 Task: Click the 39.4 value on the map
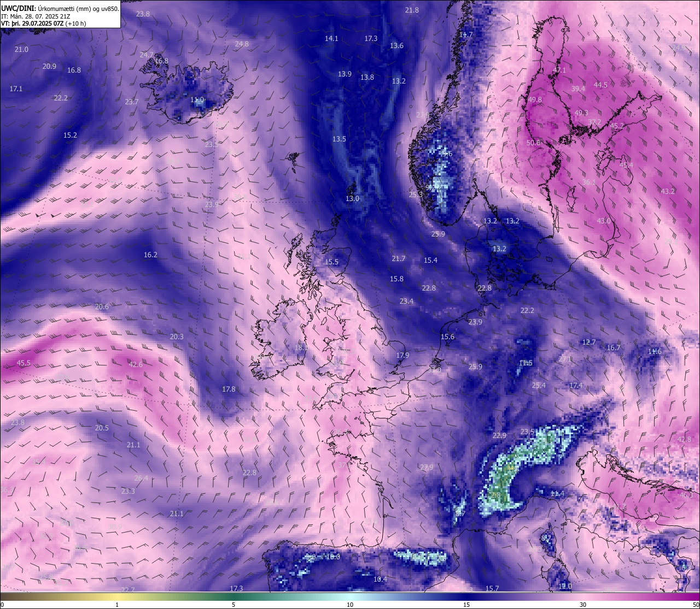click(578, 88)
